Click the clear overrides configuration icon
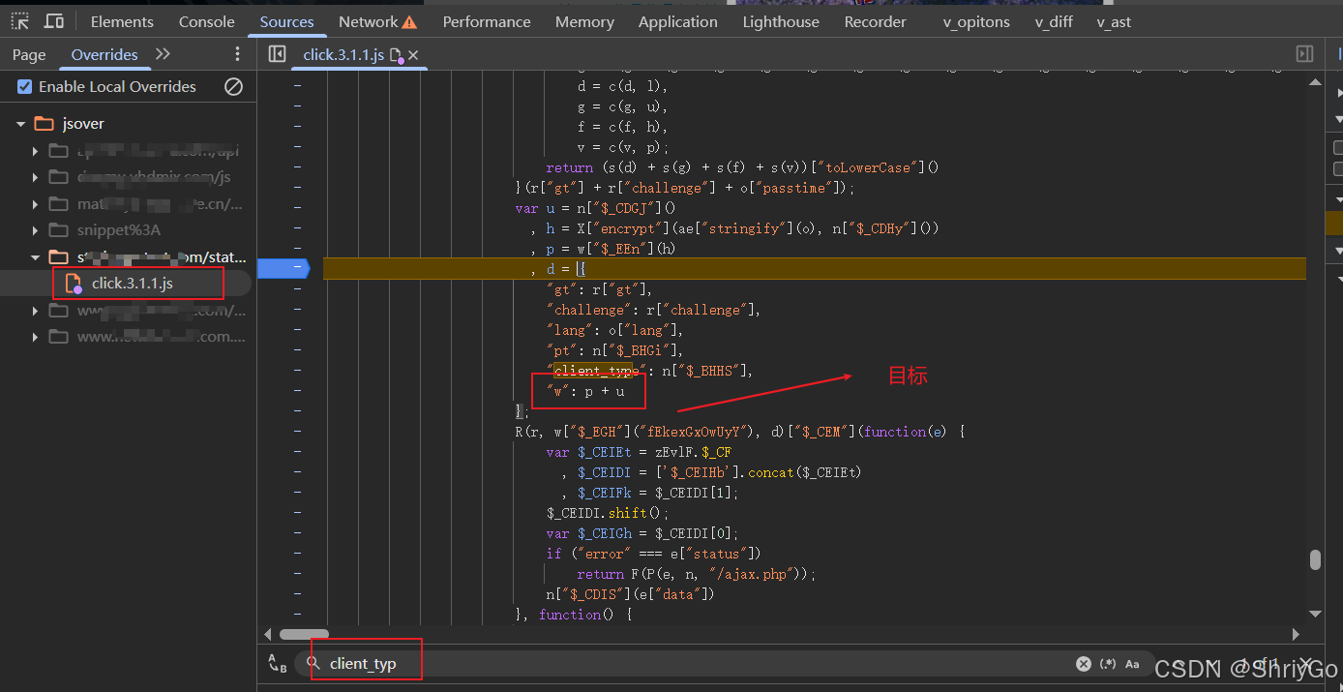 point(233,87)
